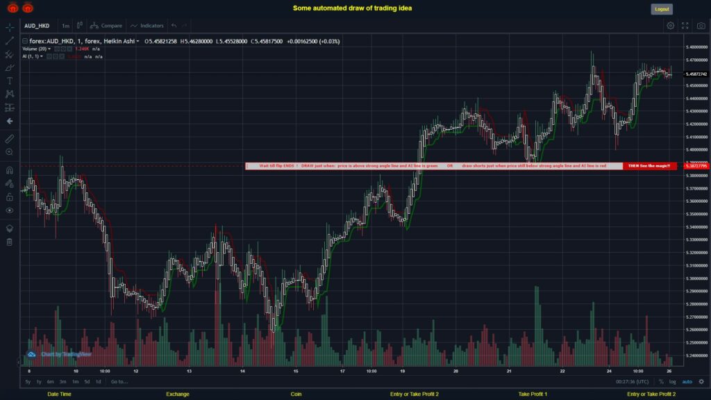Toggle stay-in-drawing-mode pencil lock
This screenshot has height=400, width=711.
pos(10,183)
